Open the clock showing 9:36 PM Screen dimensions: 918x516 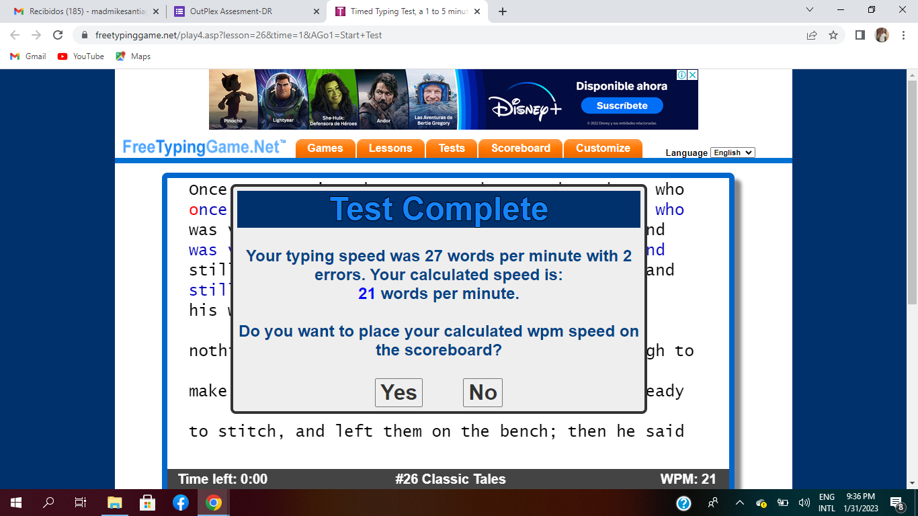pyautogui.click(x=860, y=503)
